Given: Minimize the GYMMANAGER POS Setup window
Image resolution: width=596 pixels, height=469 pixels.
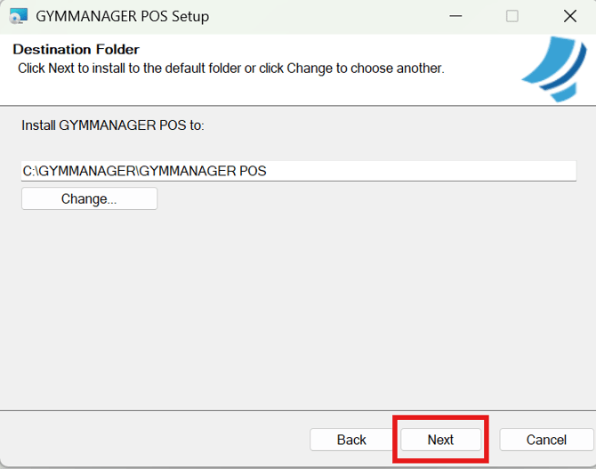Looking at the screenshot, I should (455, 16).
